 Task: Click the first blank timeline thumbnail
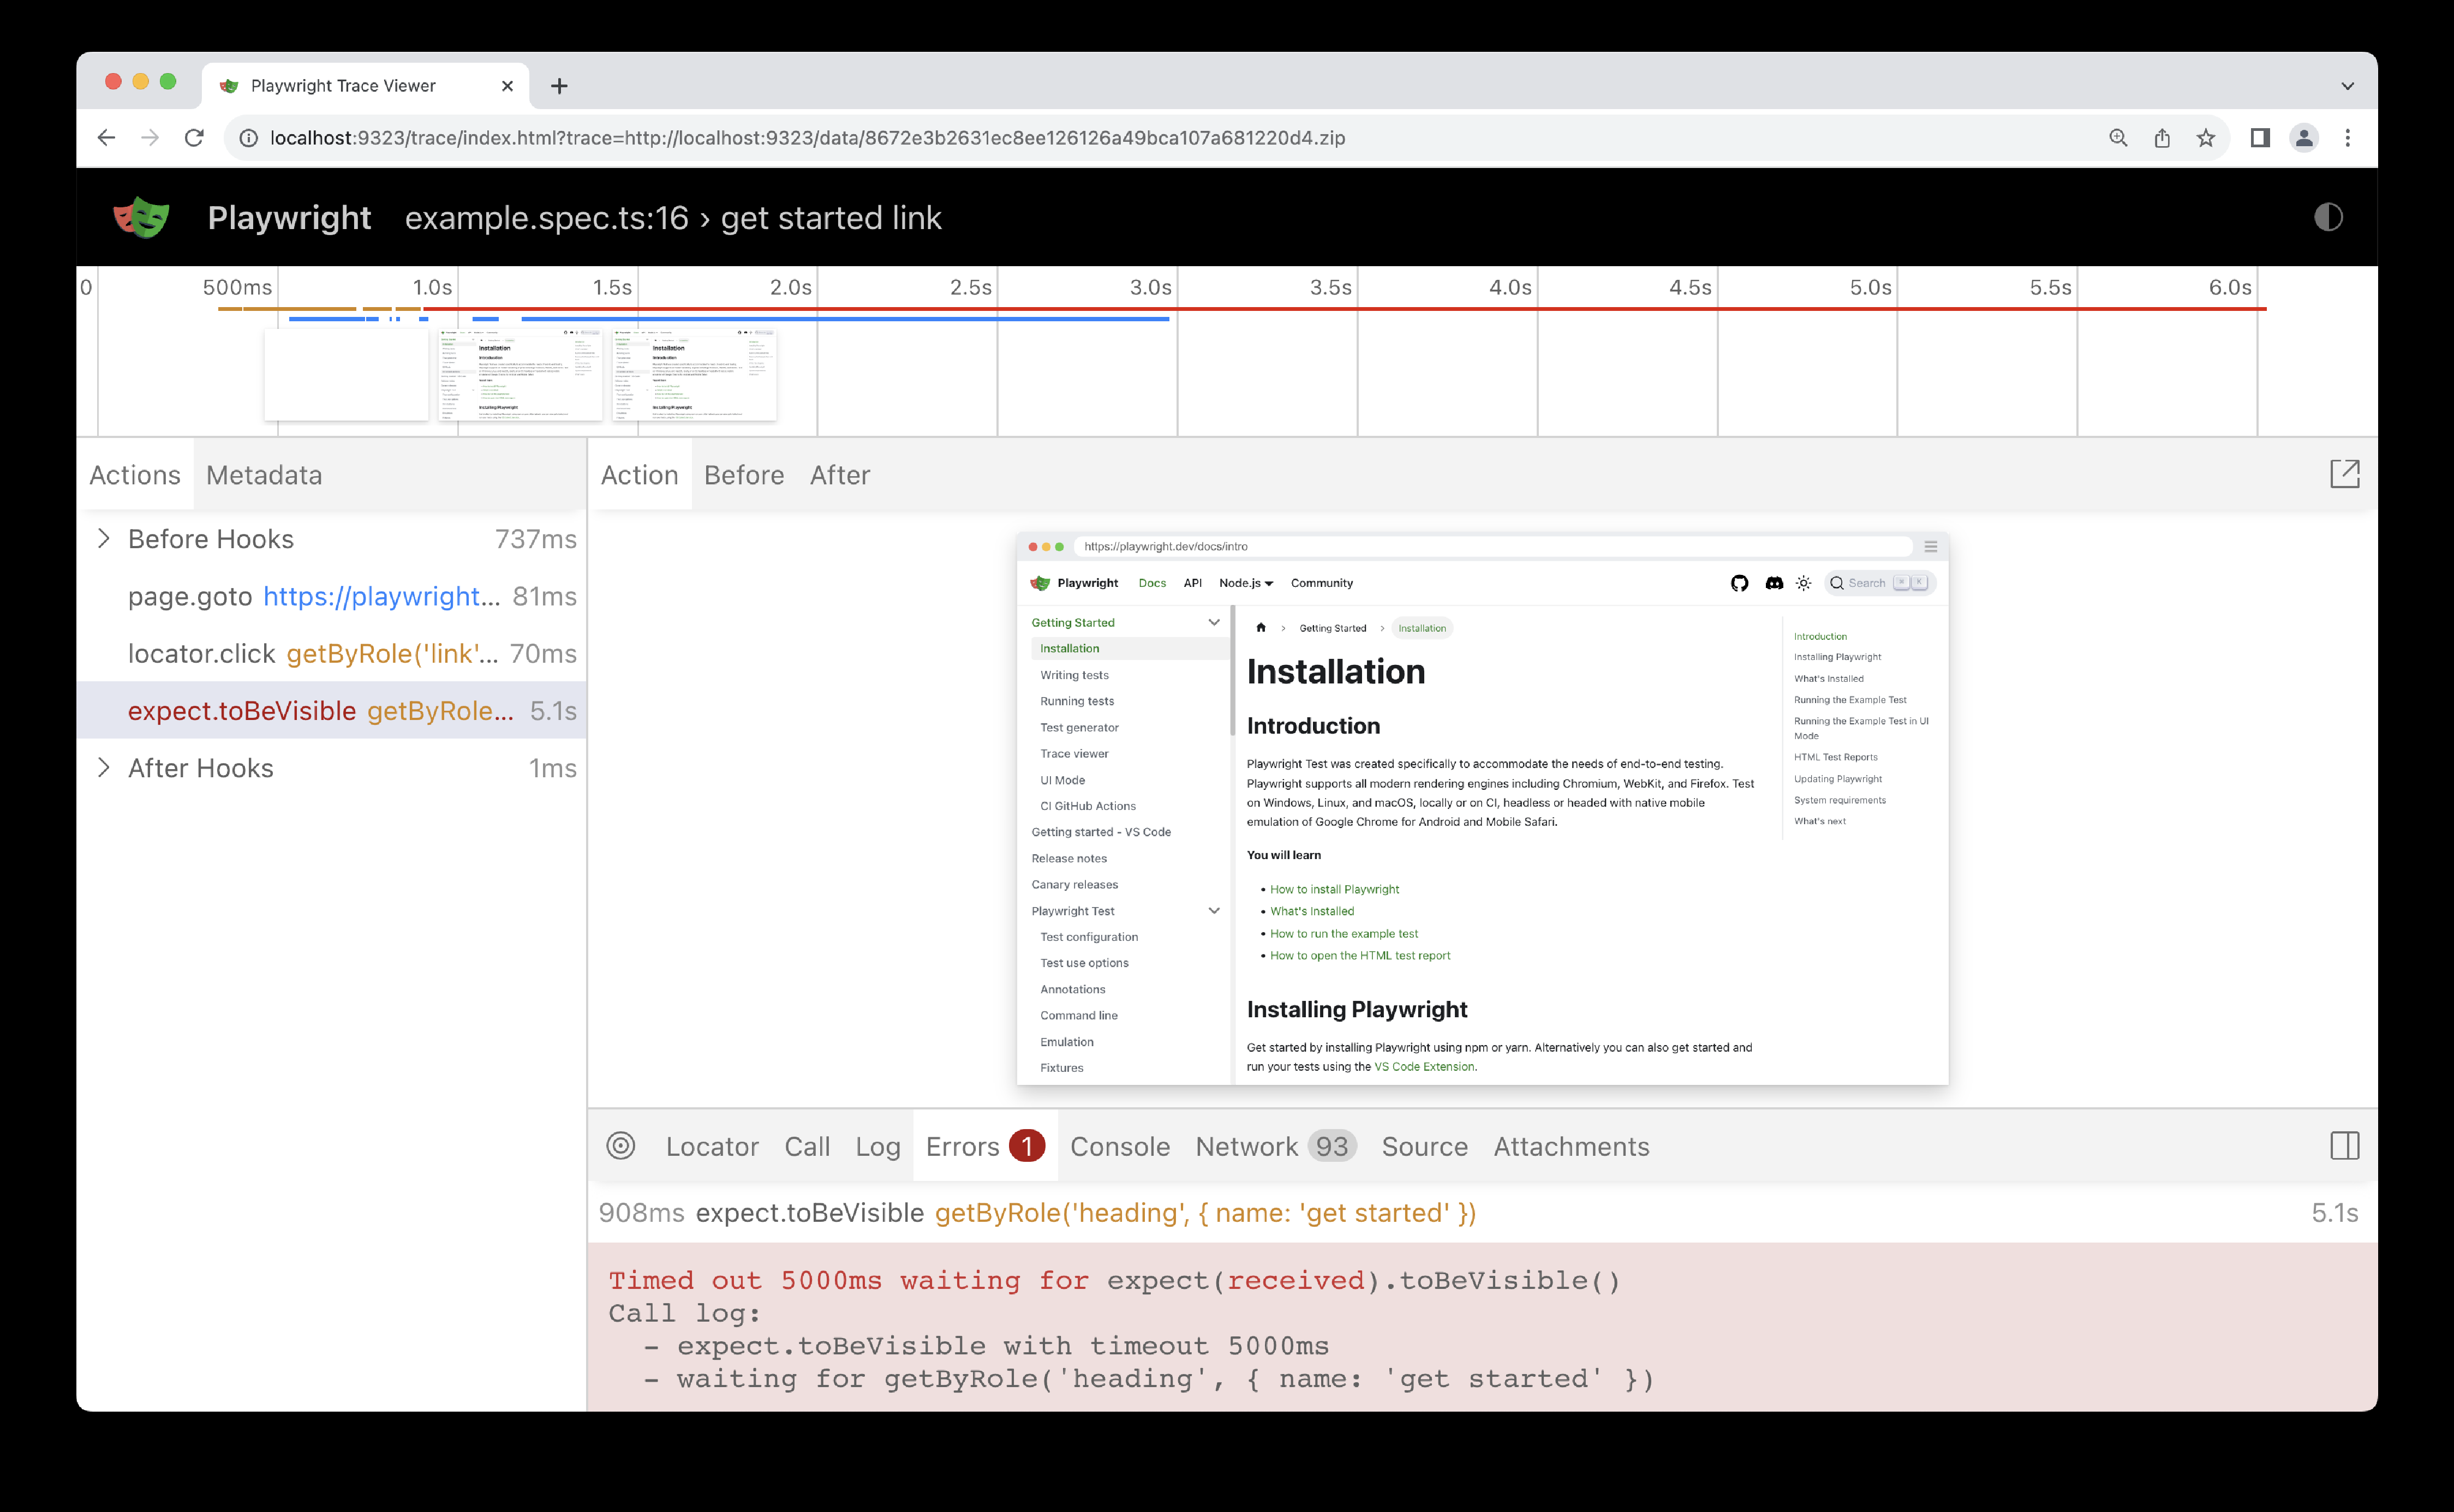click(346, 374)
